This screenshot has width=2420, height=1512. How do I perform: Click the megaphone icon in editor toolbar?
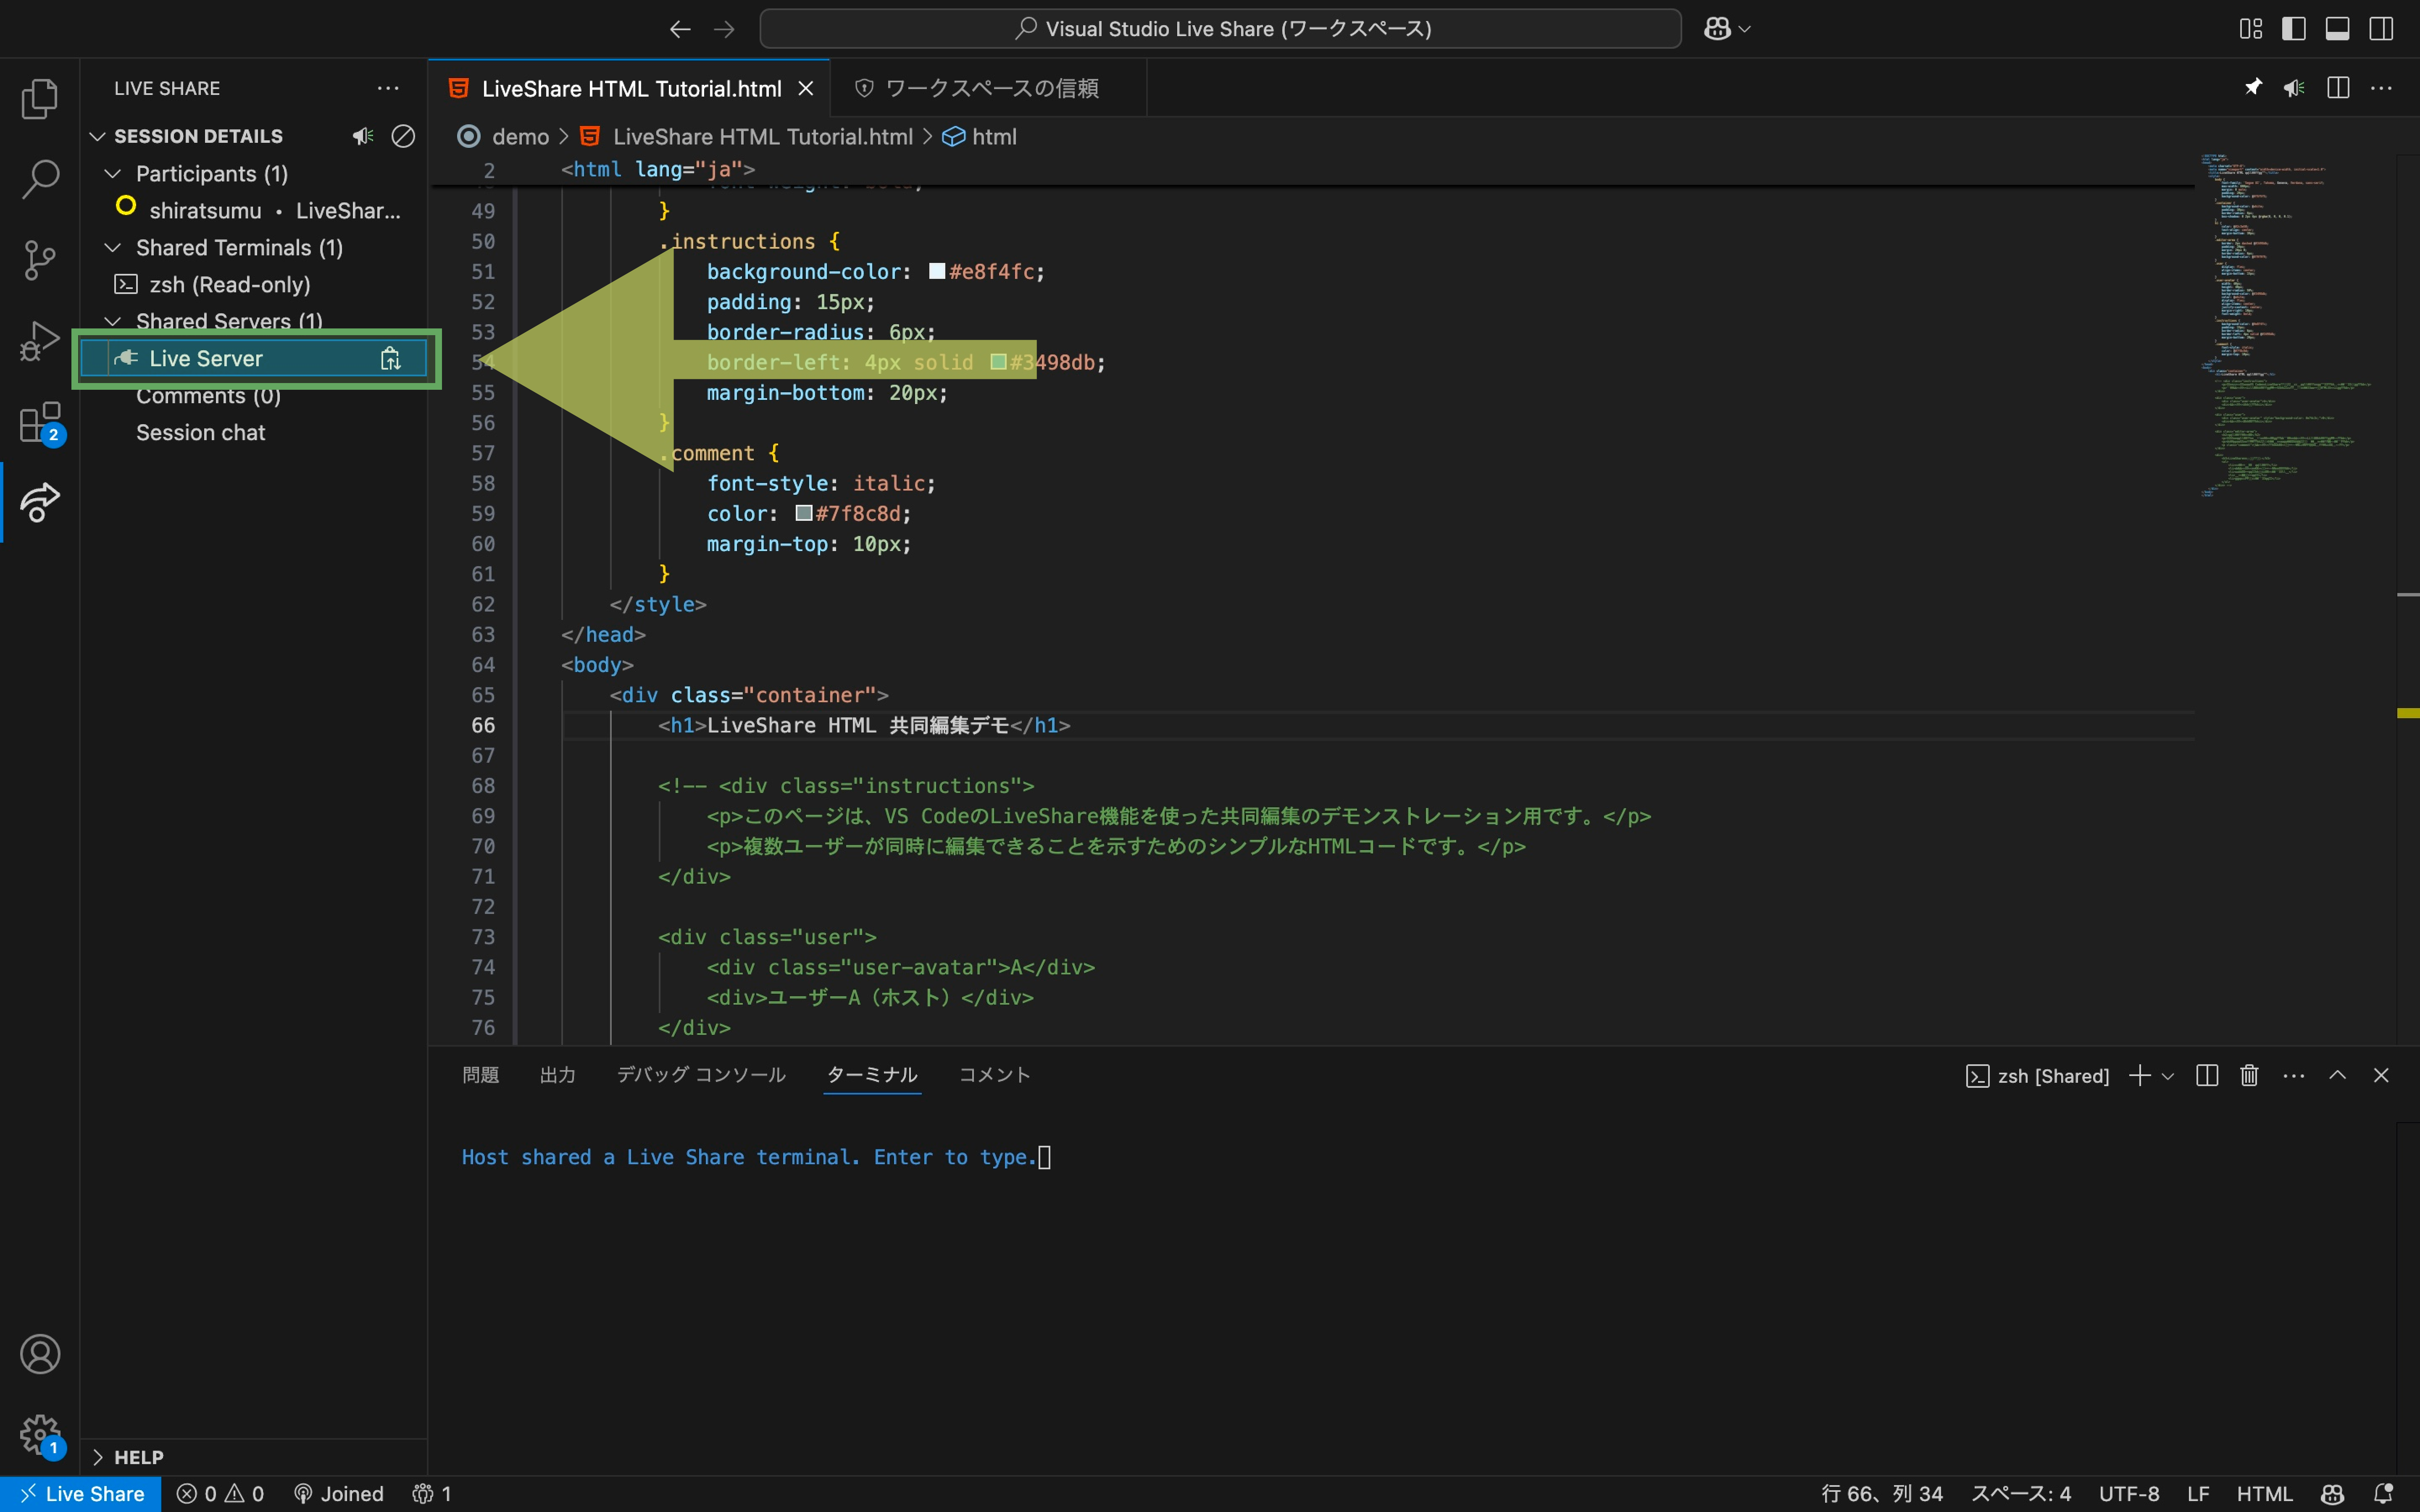tap(2294, 88)
